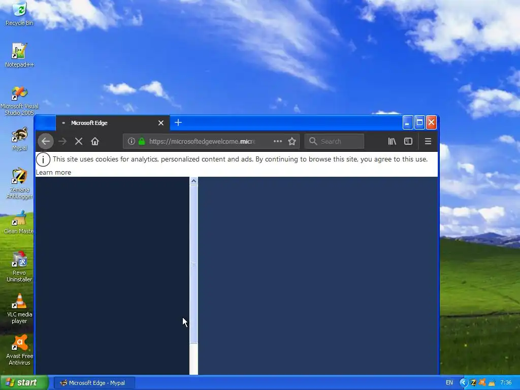Screen dimensions: 520x390
Task: Click the Avast tray icon
Action: click(x=482, y=382)
